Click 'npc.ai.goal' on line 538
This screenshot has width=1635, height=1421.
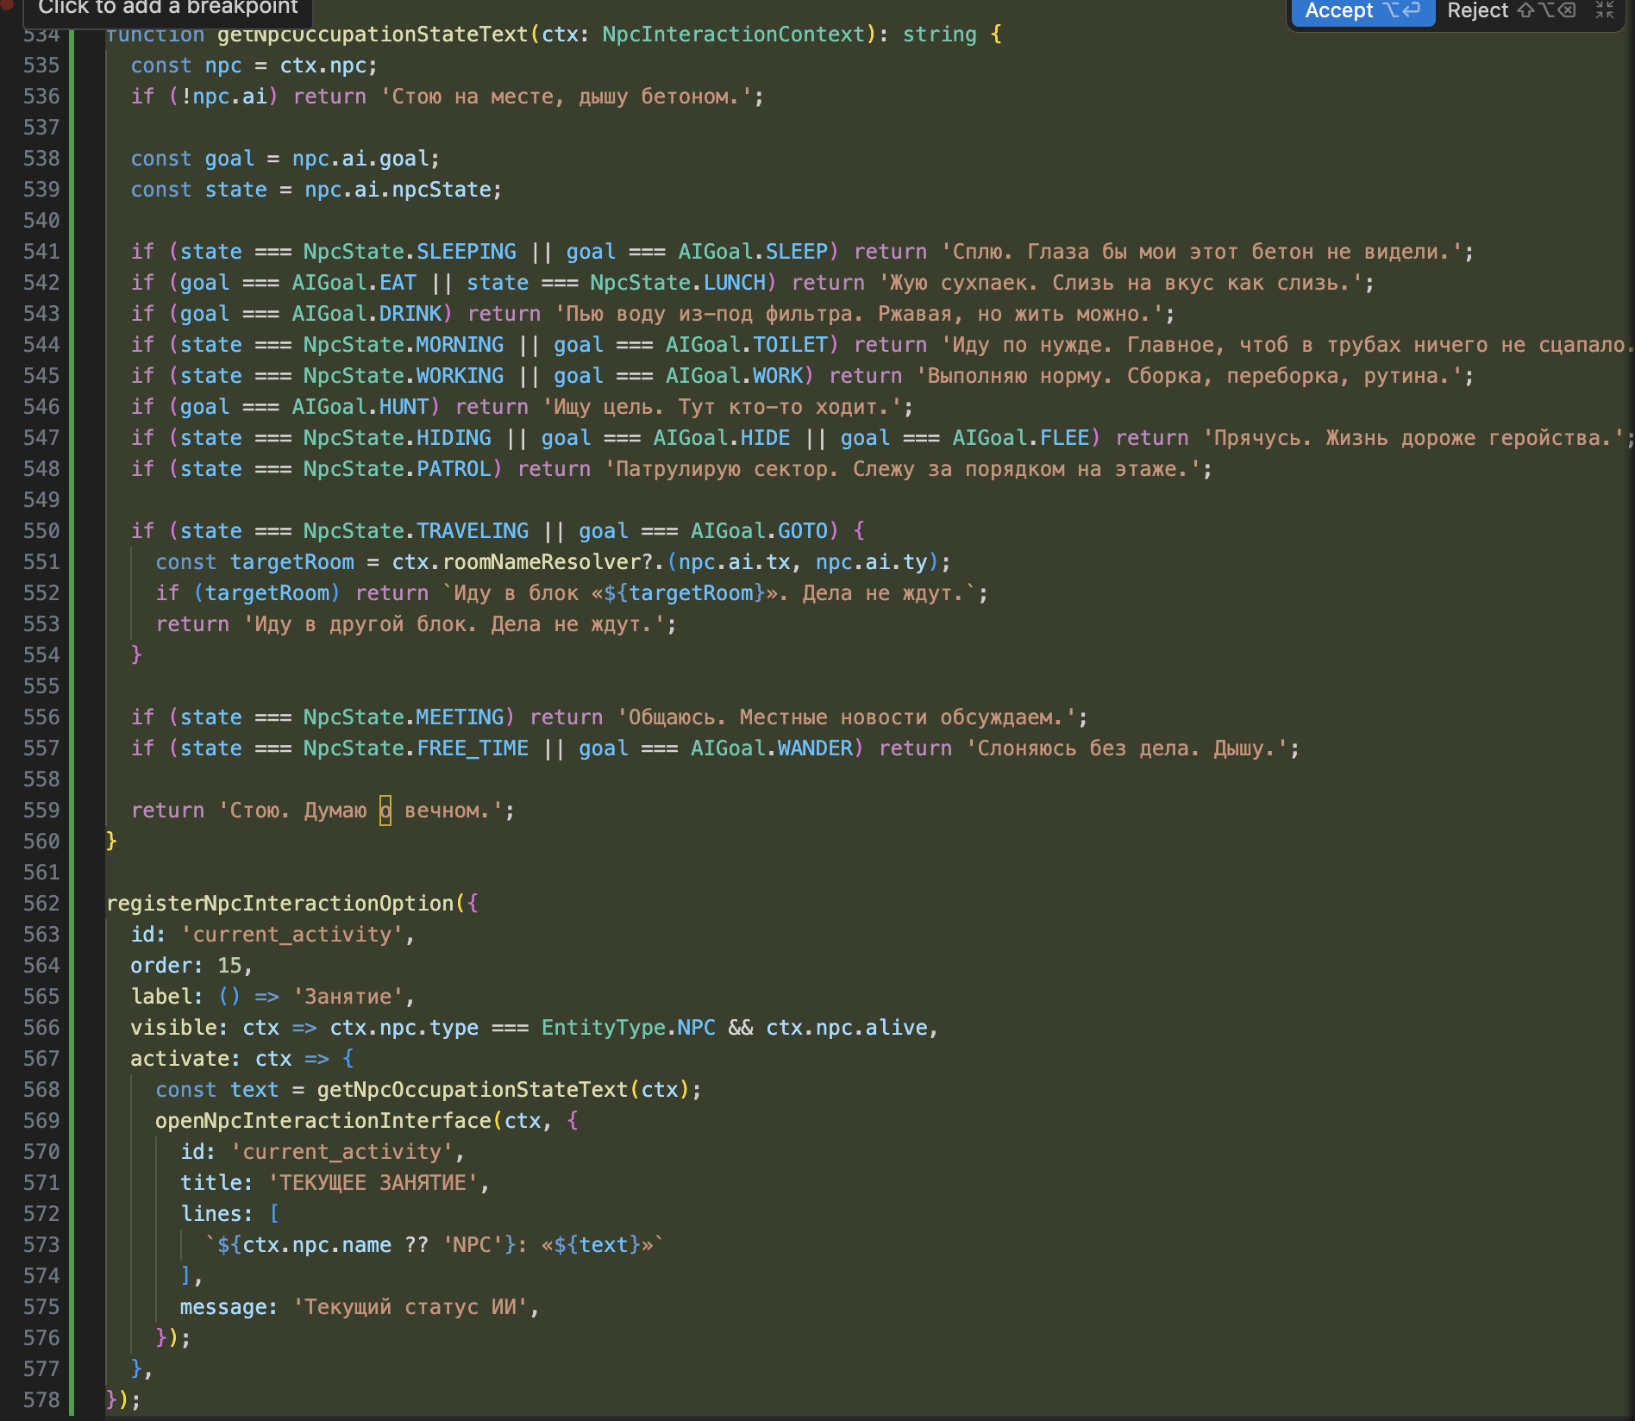coord(360,159)
